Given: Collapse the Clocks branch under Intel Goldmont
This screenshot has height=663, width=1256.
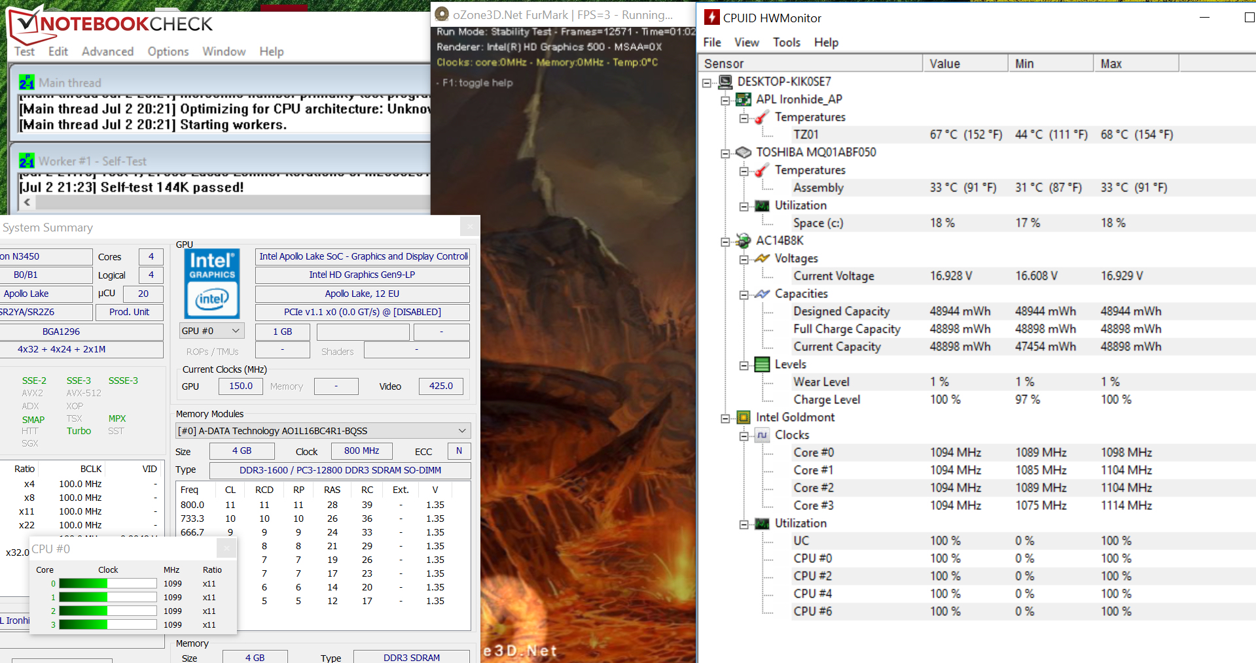Looking at the screenshot, I should point(744,435).
